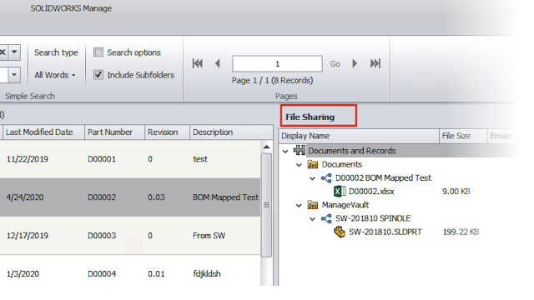Collapse Documents and Records root node
This screenshot has width=534, height=300.
tap(285, 152)
